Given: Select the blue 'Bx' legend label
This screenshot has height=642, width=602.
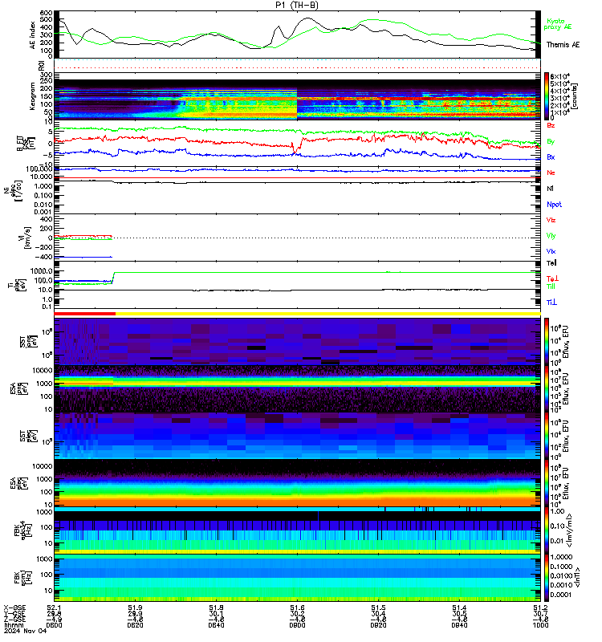Looking at the screenshot, I should coord(551,157).
